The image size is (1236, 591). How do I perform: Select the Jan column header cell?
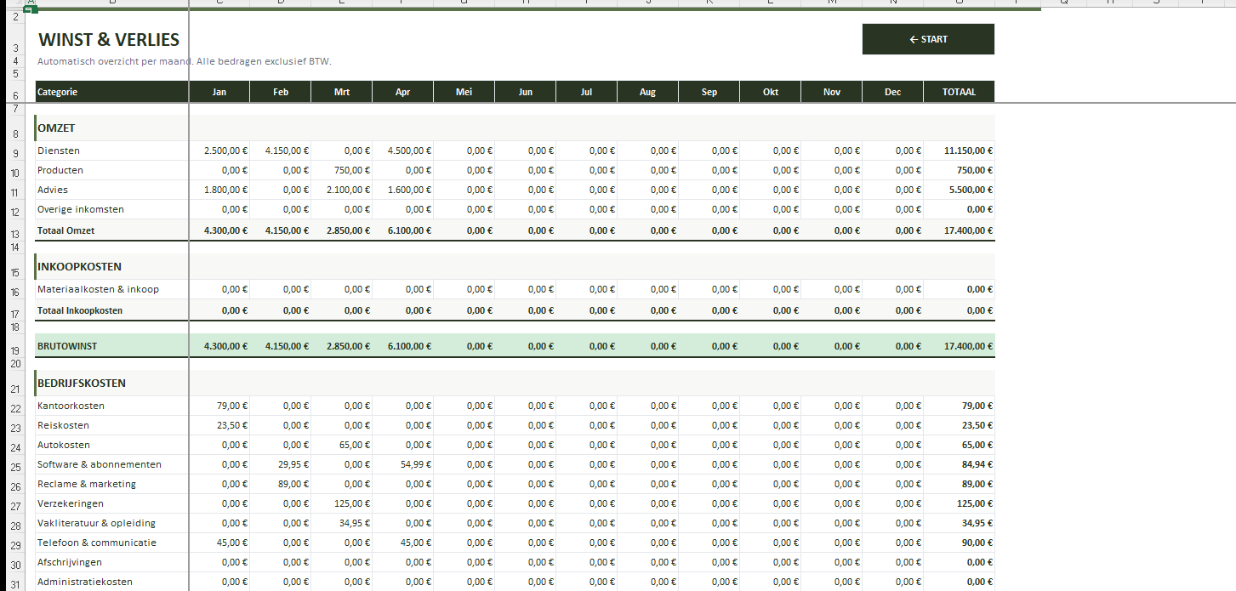[x=219, y=92]
